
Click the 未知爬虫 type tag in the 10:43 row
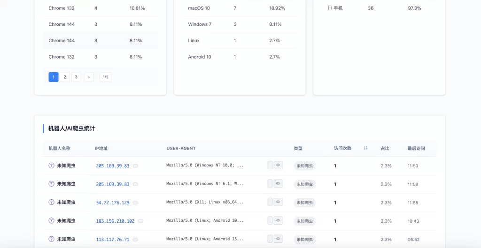305,221
